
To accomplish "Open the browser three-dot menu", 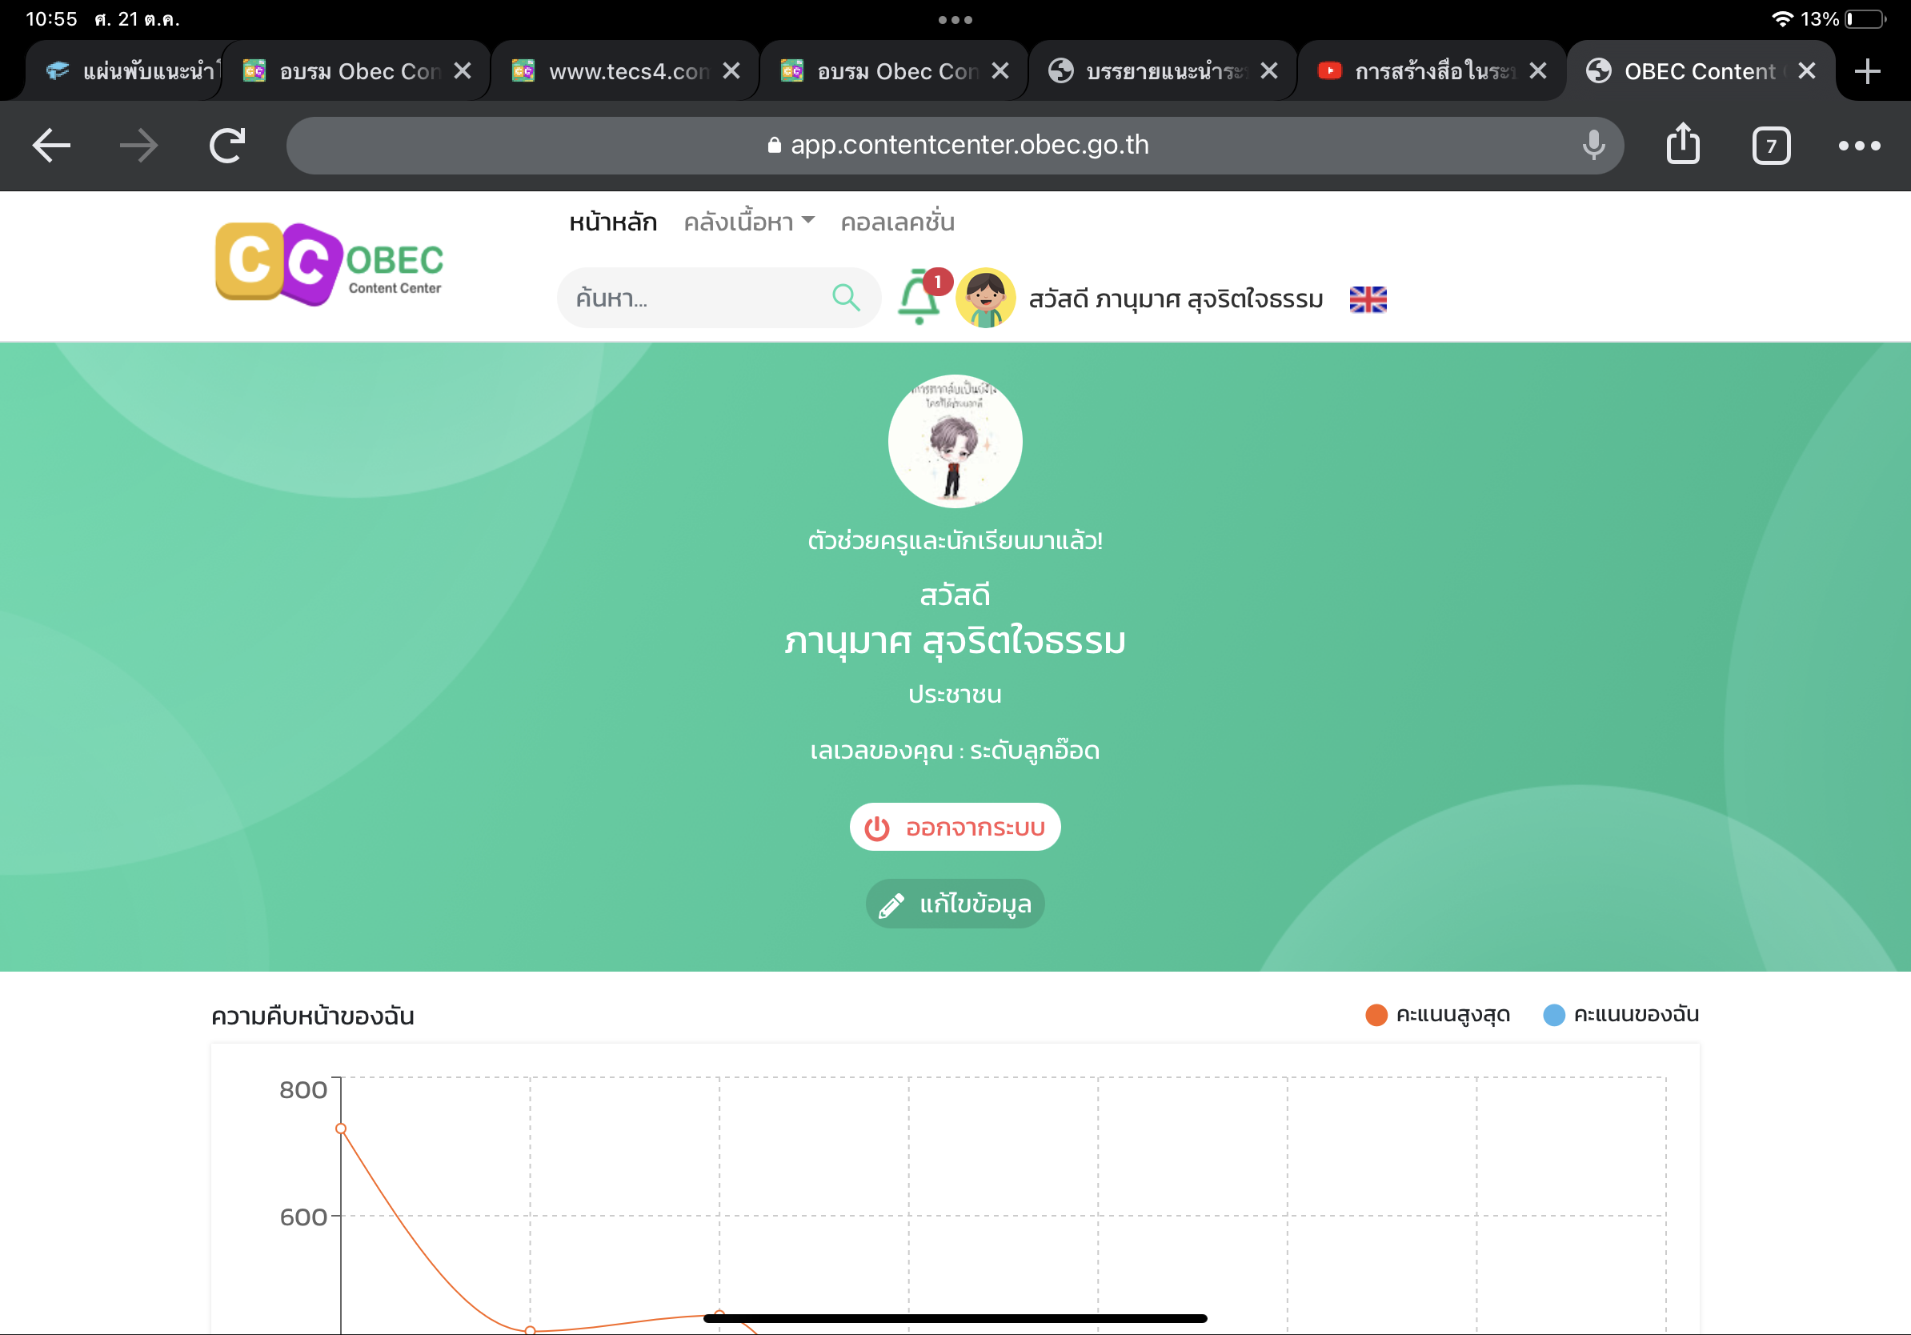I will click(1858, 146).
